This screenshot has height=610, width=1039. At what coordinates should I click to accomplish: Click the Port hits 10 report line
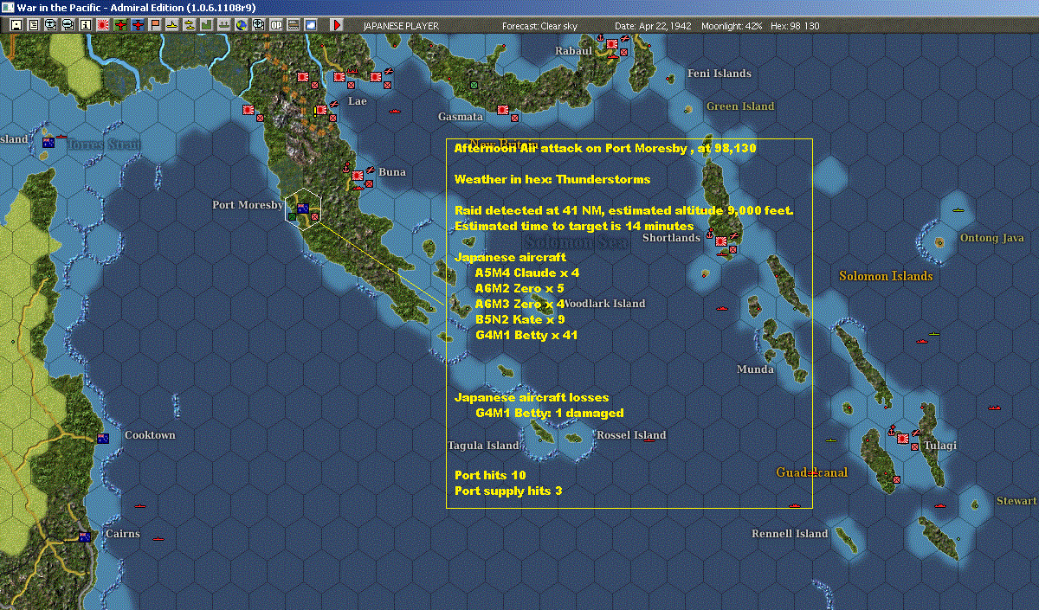point(490,475)
